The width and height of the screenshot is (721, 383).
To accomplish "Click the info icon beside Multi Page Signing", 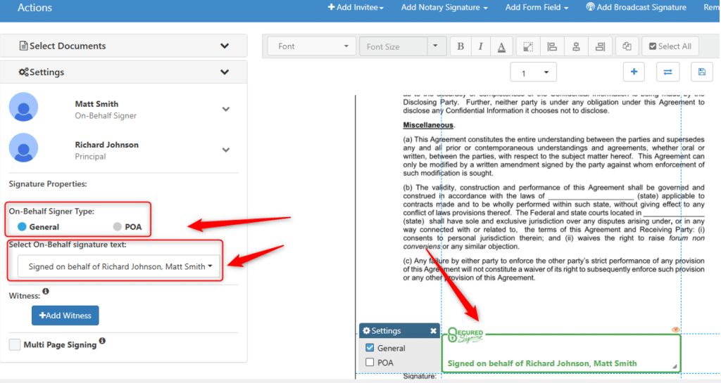I will (102, 341).
